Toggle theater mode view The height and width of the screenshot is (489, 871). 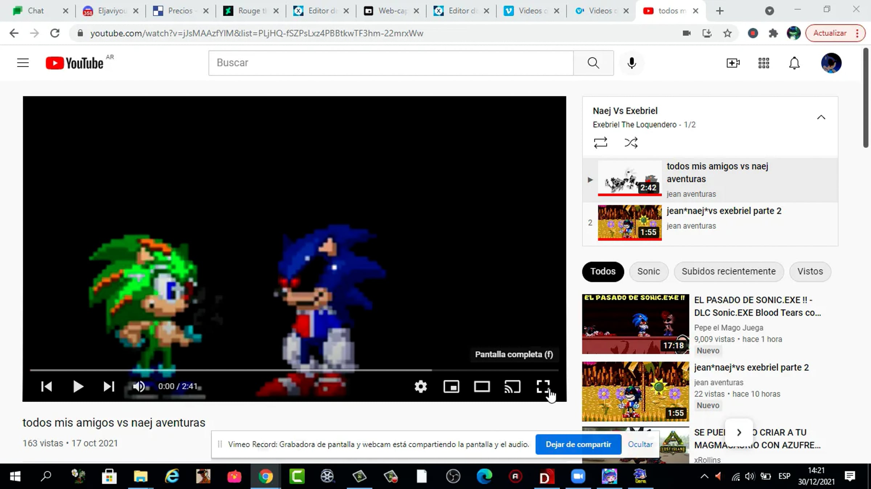point(482,386)
